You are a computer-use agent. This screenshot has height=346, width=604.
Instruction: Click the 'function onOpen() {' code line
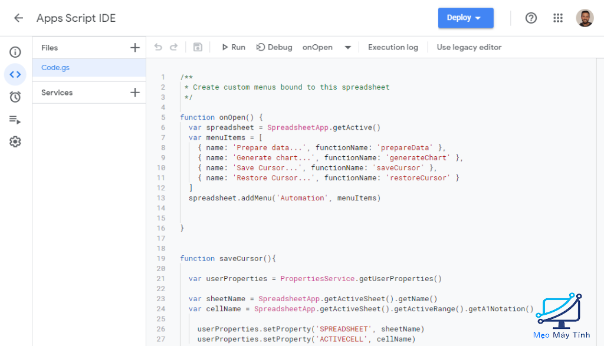pyautogui.click(x=222, y=117)
